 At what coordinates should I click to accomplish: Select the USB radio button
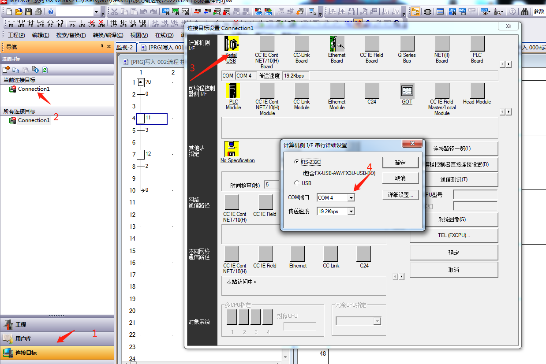pyautogui.click(x=297, y=183)
